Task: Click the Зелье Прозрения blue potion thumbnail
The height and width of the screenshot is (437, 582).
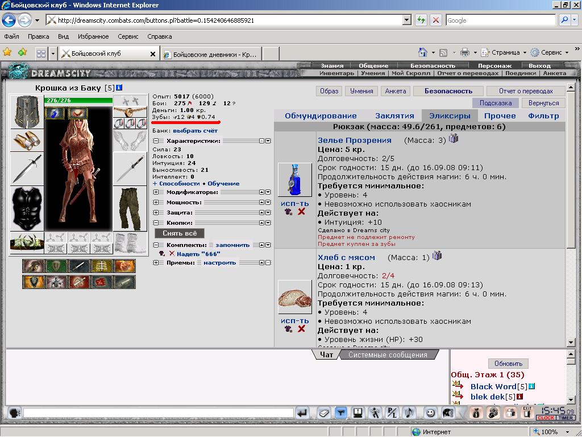Action: tap(295, 179)
